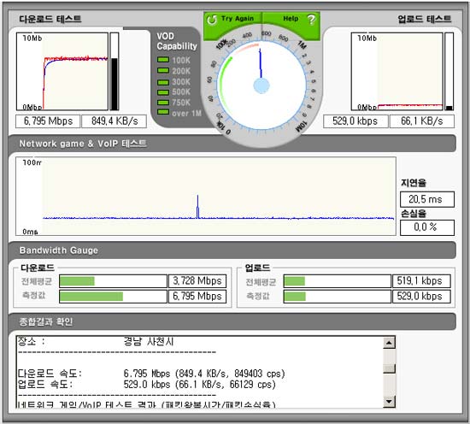Click the results box scroll down arrow
Screen dimensions: 470x424
(x=389, y=402)
